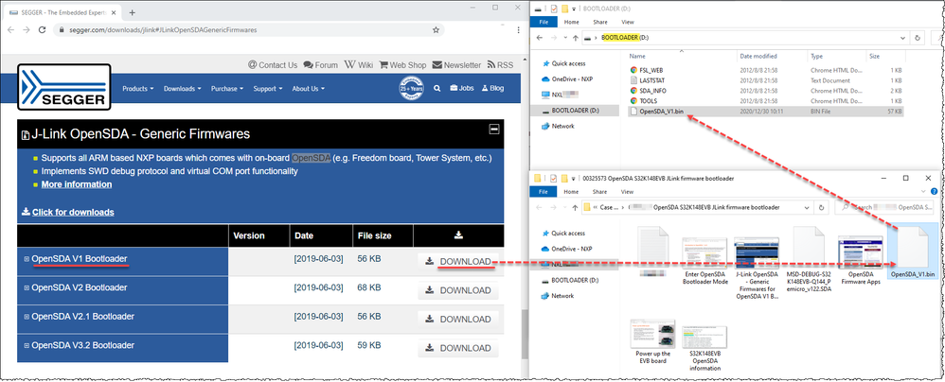Screen dimensions: 945x382
Task: Open View tab in OpenSDA folder window
Action: (x=627, y=192)
